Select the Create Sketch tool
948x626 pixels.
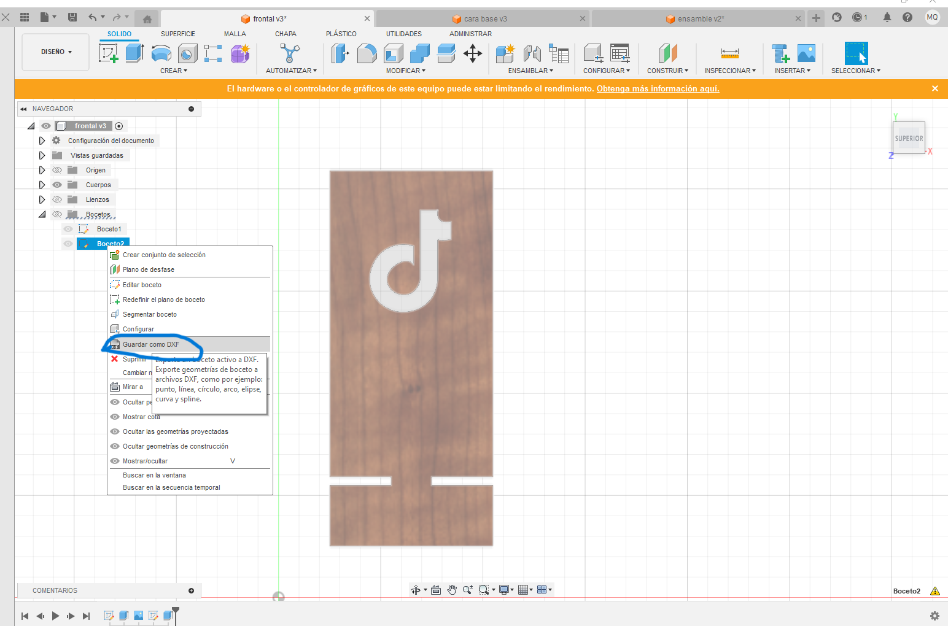pyautogui.click(x=108, y=53)
